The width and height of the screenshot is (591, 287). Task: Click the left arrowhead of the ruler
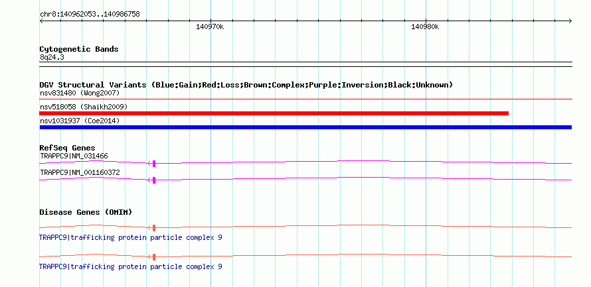(x=41, y=21)
